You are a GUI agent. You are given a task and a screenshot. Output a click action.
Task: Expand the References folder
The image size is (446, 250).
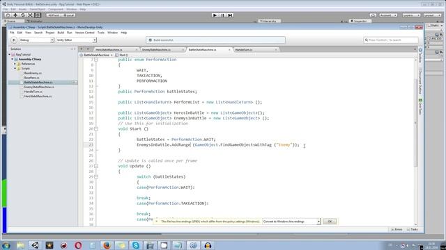(x=15, y=64)
